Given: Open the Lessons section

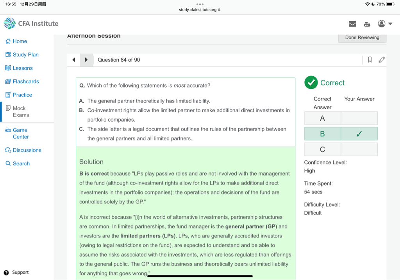Looking at the screenshot, I should tap(22, 68).
